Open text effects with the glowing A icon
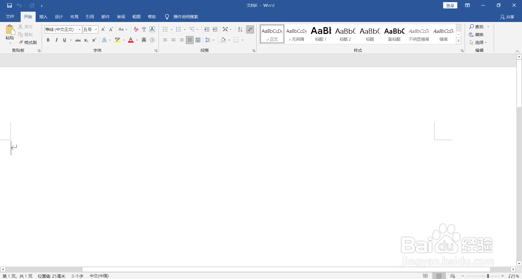522x279 pixels. [104, 40]
